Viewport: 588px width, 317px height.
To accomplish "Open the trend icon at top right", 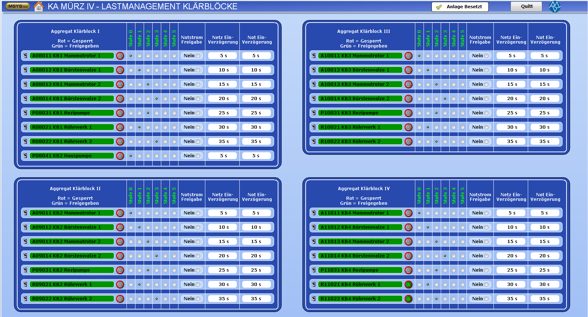I will point(555,6).
